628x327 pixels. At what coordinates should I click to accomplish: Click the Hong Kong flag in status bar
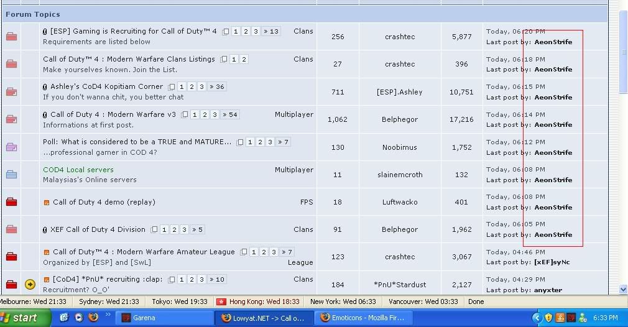pos(221,302)
